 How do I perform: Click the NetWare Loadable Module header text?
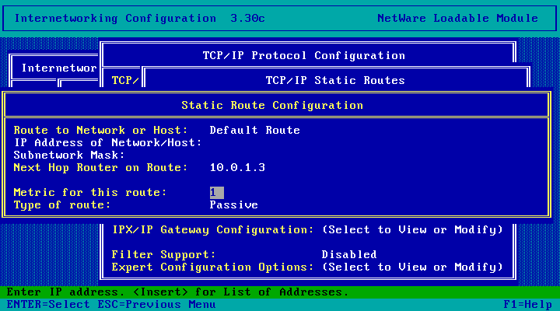click(x=457, y=18)
